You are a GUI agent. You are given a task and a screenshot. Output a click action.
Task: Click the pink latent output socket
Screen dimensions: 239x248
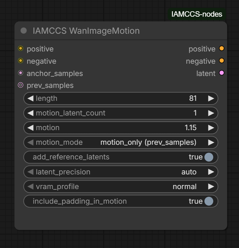(222, 73)
